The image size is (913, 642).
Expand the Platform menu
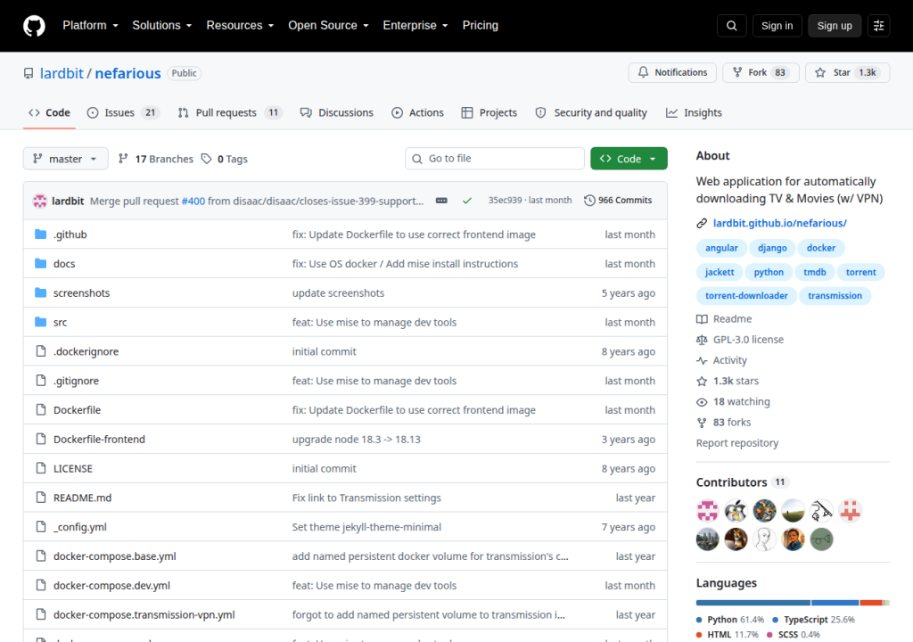point(90,26)
